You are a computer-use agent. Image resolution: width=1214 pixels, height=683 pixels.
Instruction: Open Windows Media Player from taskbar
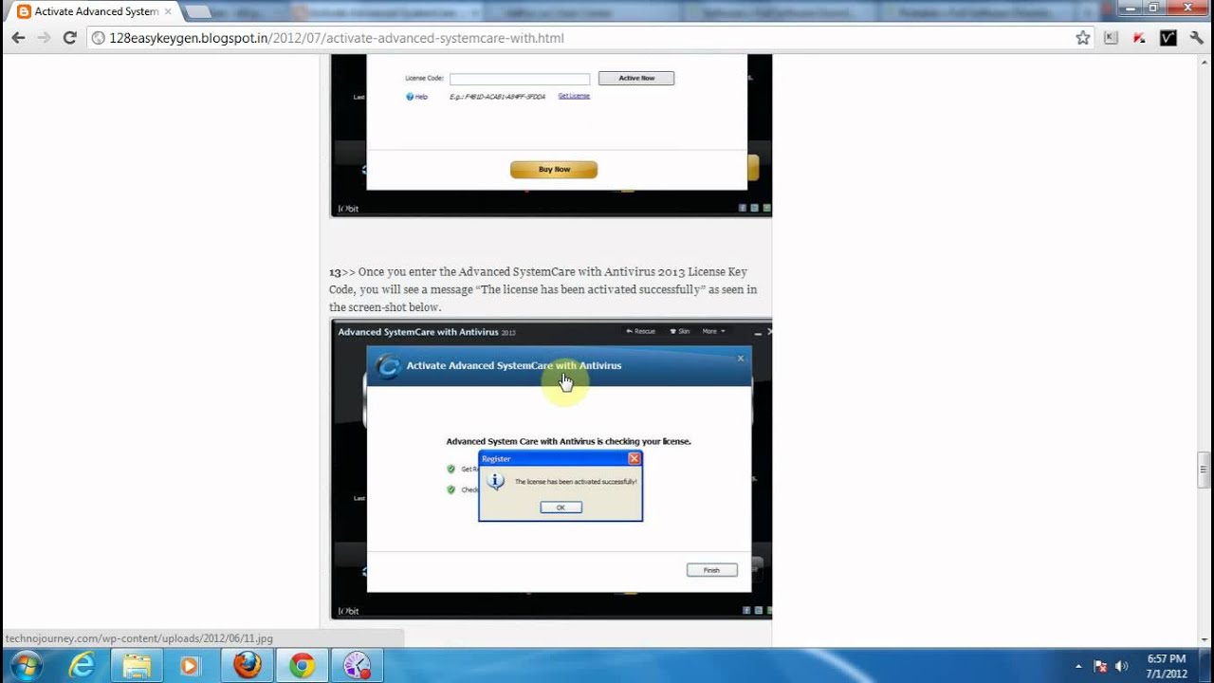192,665
